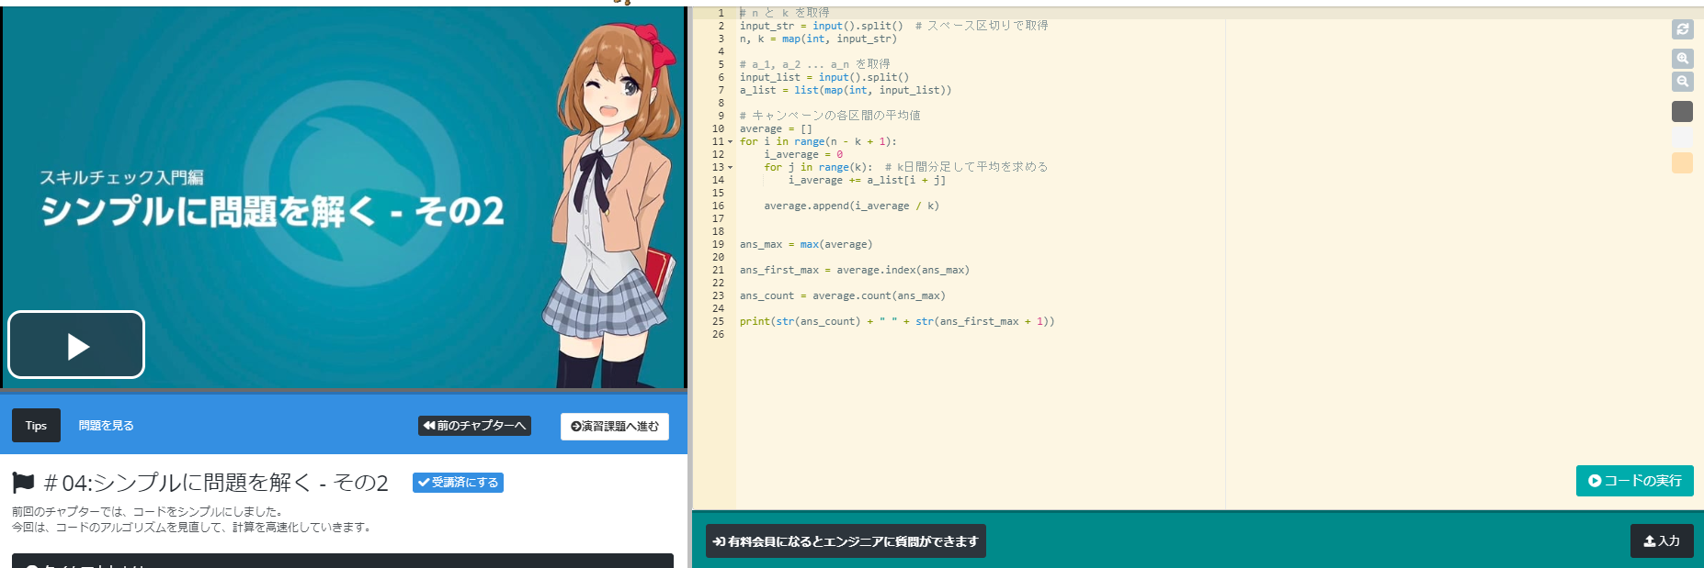
Task: Collapse the nested for loop at line 13
Action: (731, 168)
